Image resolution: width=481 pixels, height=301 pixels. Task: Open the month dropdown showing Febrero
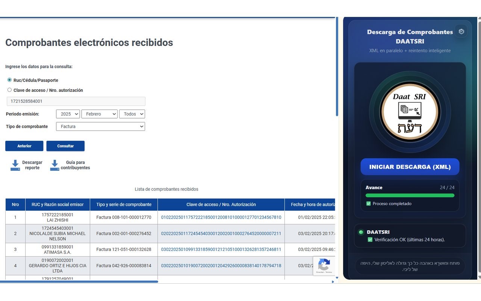point(100,114)
